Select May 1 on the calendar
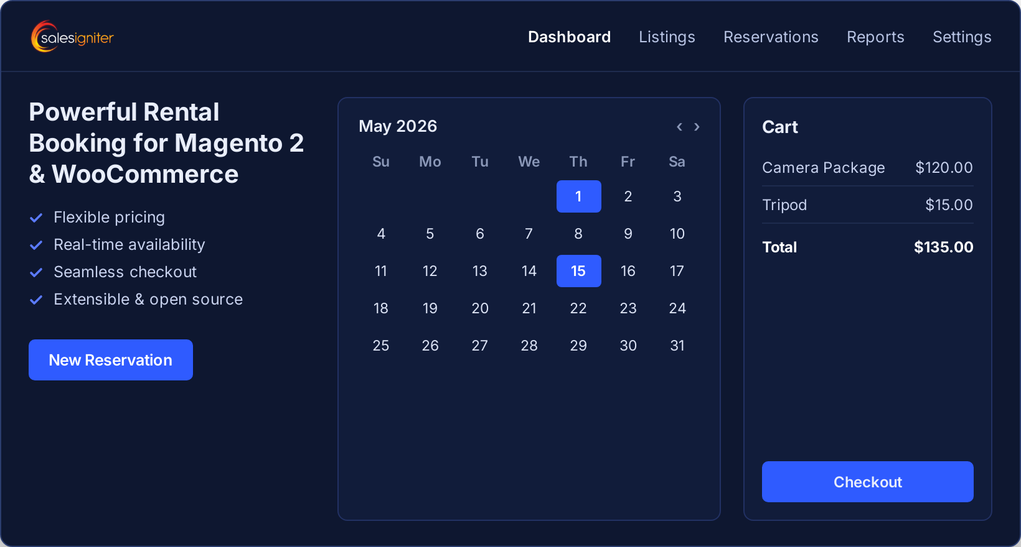The width and height of the screenshot is (1021, 547). (578, 196)
